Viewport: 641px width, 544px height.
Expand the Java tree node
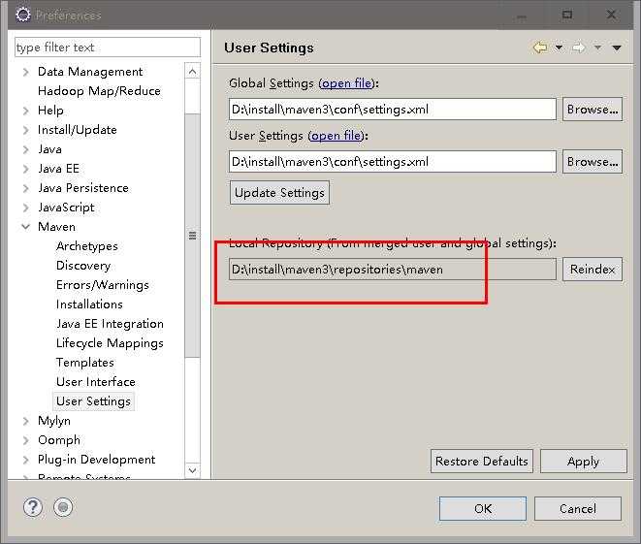[26, 149]
